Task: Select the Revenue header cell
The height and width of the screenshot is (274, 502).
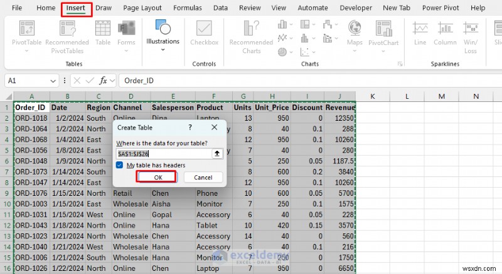Action: click(339, 108)
